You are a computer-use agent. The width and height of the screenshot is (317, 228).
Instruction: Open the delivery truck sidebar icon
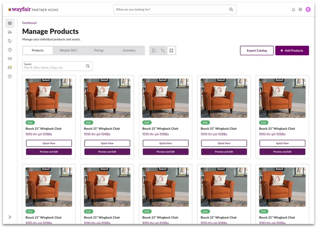pyautogui.click(x=10, y=32)
